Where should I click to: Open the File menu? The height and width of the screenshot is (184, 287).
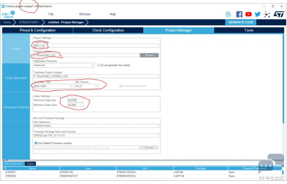click(51, 14)
